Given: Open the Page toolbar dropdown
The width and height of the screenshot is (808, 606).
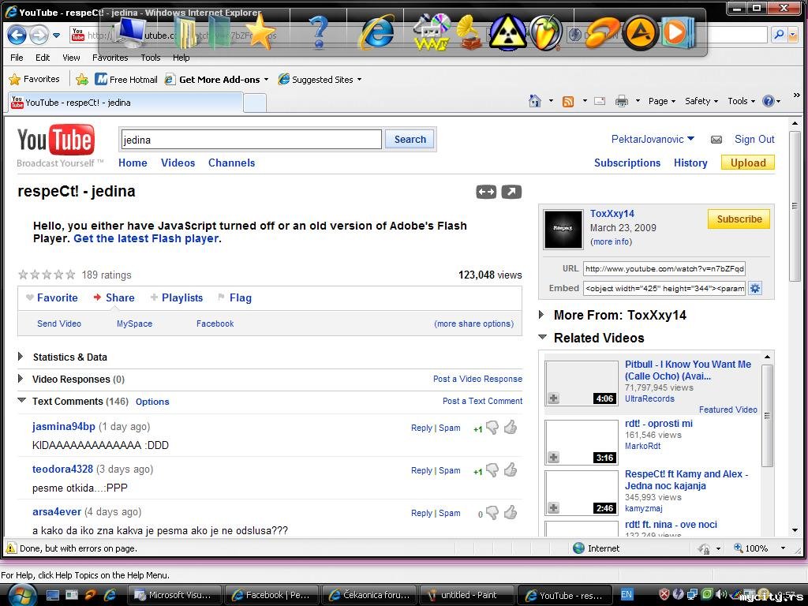Looking at the screenshot, I should [x=662, y=101].
